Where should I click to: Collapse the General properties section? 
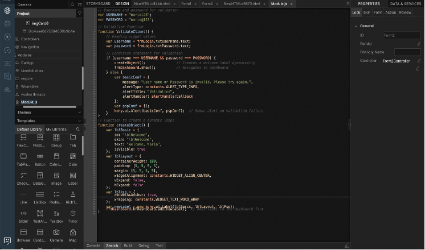click(356, 26)
